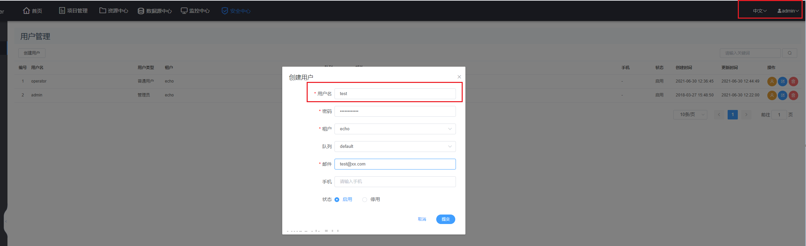Go to the previous page arrow

pyautogui.click(x=719, y=115)
